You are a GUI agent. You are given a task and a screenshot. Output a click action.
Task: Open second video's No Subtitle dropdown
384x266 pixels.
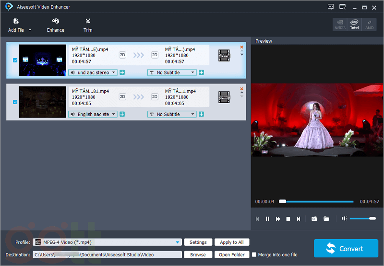tap(172, 114)
